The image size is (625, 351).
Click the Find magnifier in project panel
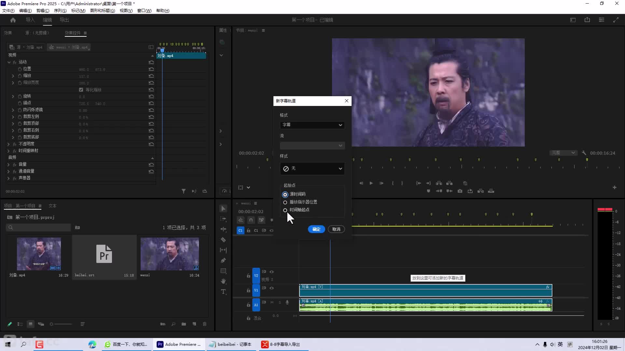click(x=174, y=324)
